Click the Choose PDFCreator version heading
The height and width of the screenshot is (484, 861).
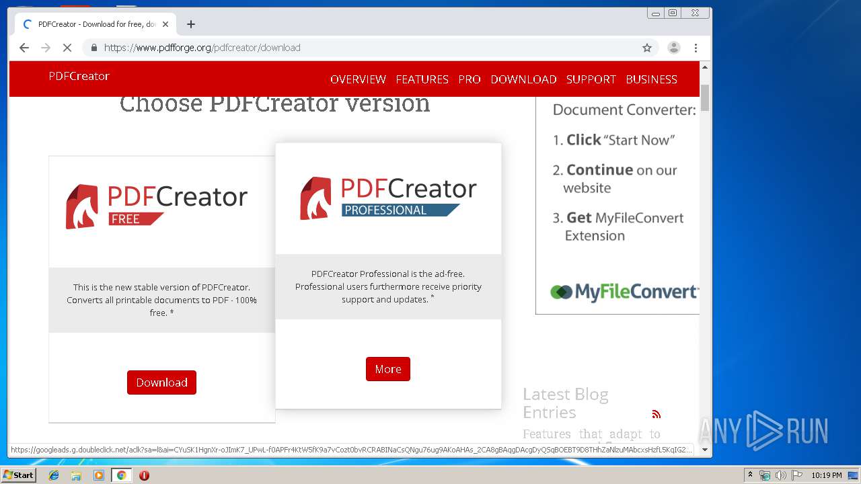point(274,104)
